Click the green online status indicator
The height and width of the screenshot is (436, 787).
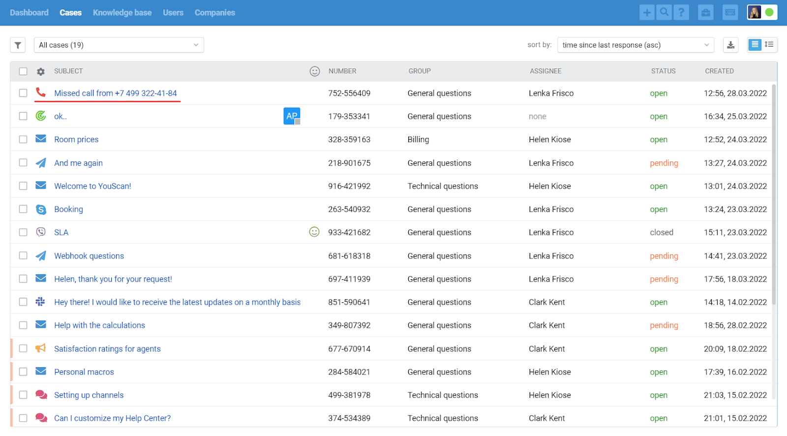pos(769,12)
